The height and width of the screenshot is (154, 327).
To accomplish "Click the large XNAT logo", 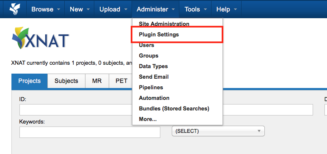I will point(41,38).
